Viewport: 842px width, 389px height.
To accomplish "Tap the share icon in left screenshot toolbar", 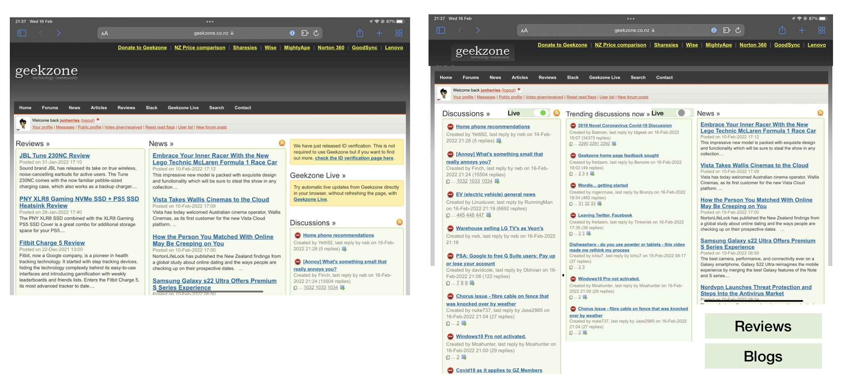I will click(x=360, y=33).
